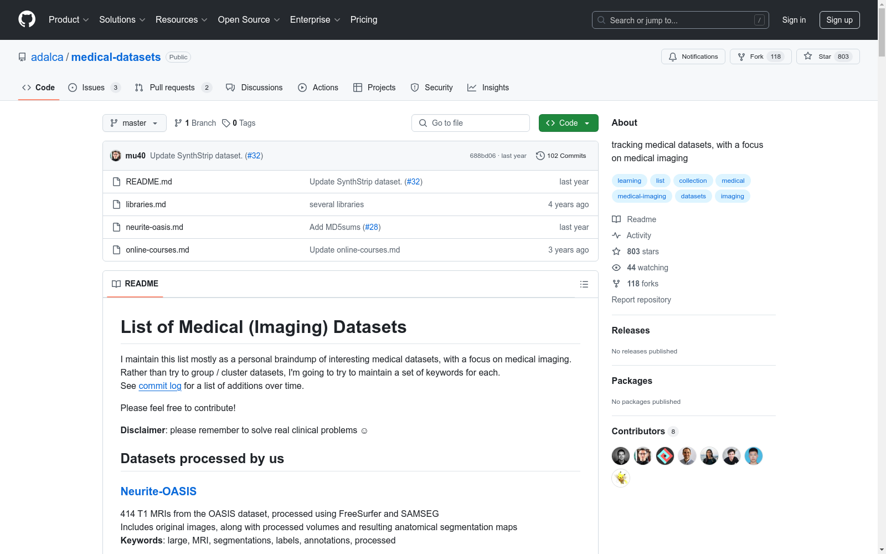The image size is (886, 554).
Task: Click the magnifier icon in Go to file
Action: (x=423, y=123)
